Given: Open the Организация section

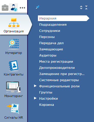Looking at the screenshot, I should 14,25.
